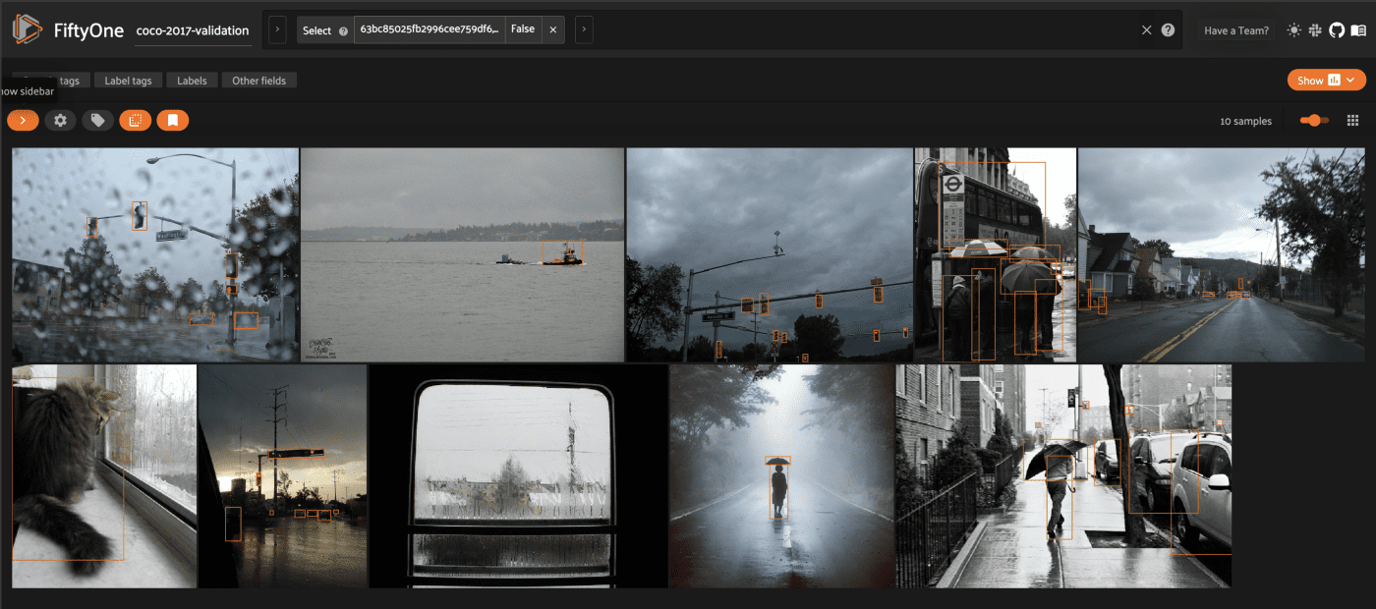Click the Have a Team? button
This screenshot has height=609, width=1376.
[x=1236, y=30]
